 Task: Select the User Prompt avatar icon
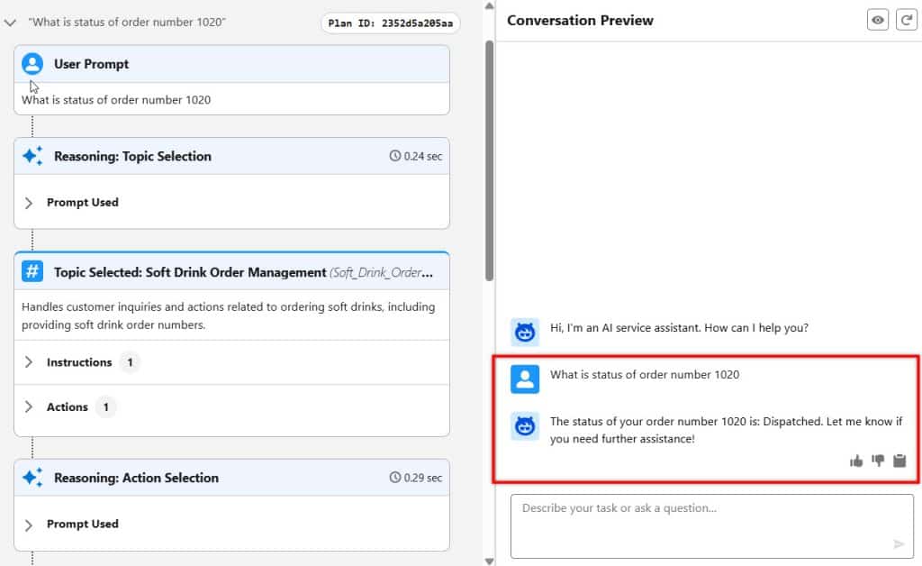pyautogui.click(x=33, y=63)
